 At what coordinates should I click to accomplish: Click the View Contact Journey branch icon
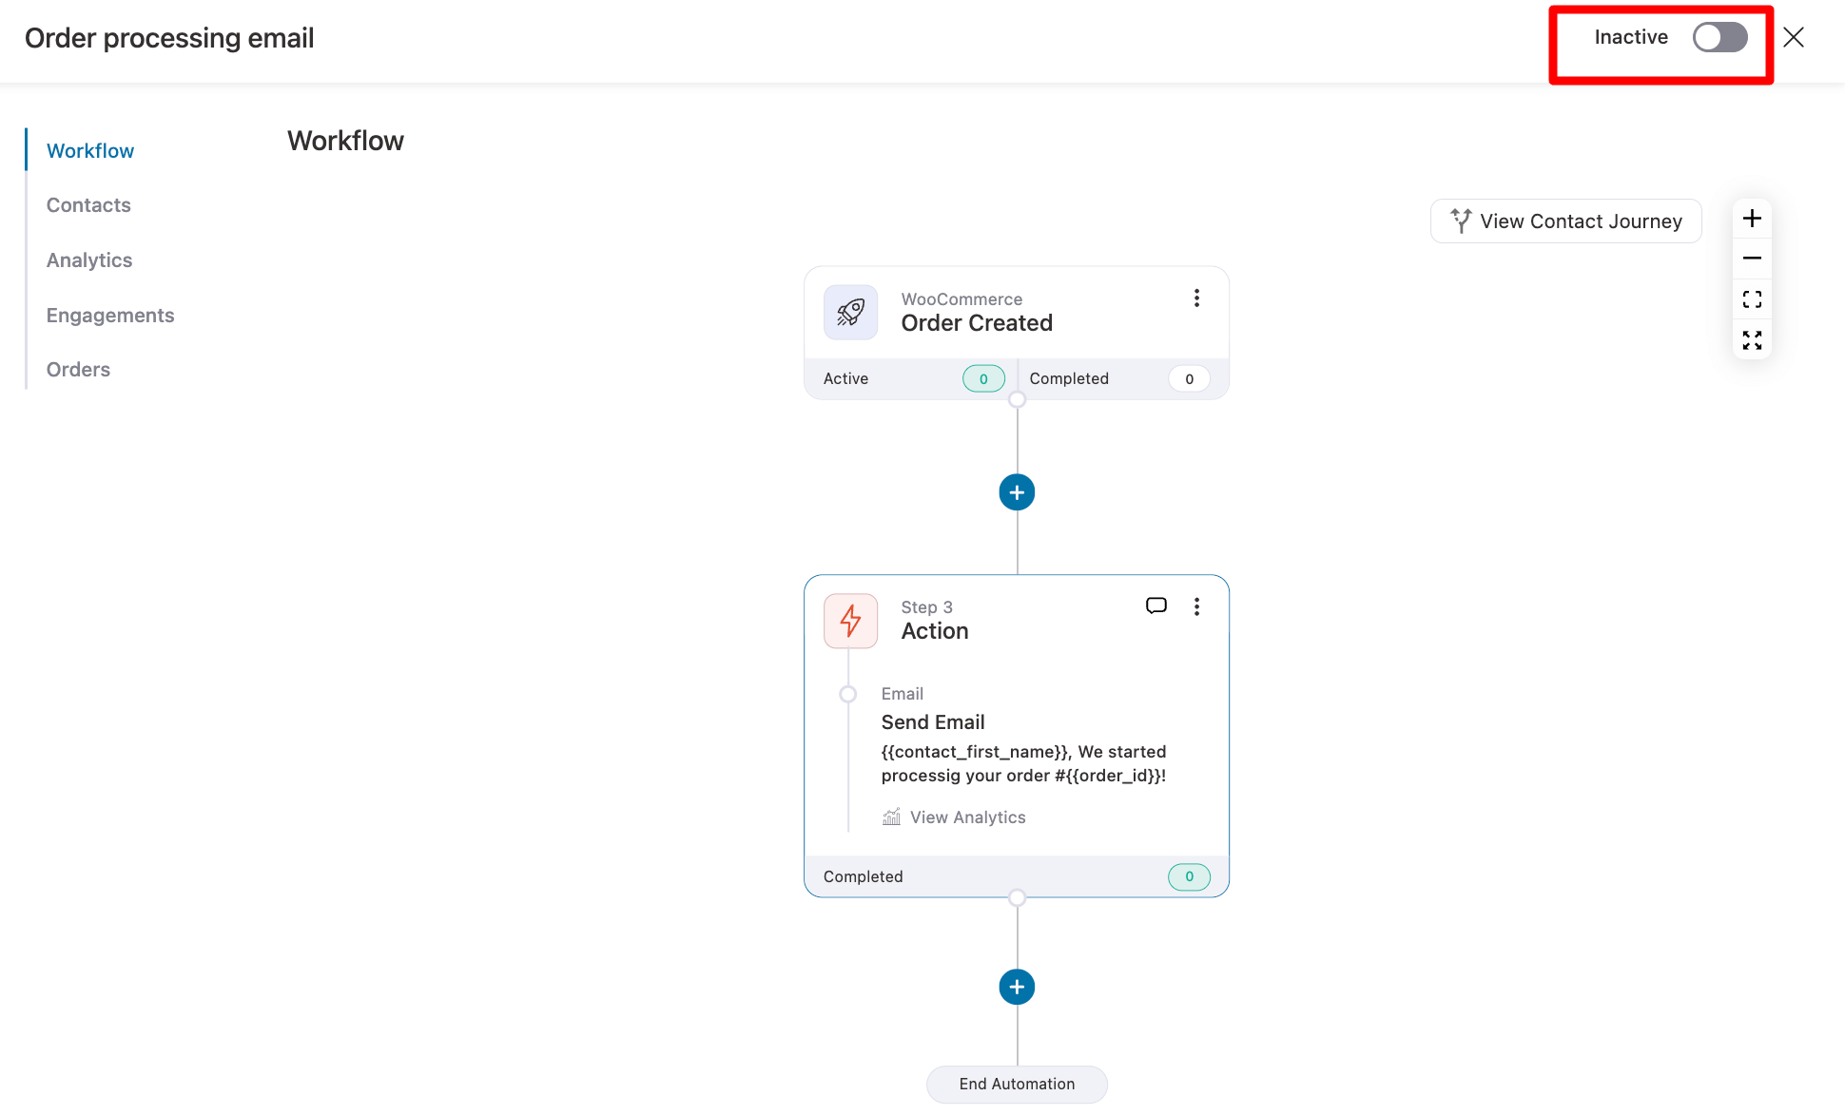[x=1461, y=221]
